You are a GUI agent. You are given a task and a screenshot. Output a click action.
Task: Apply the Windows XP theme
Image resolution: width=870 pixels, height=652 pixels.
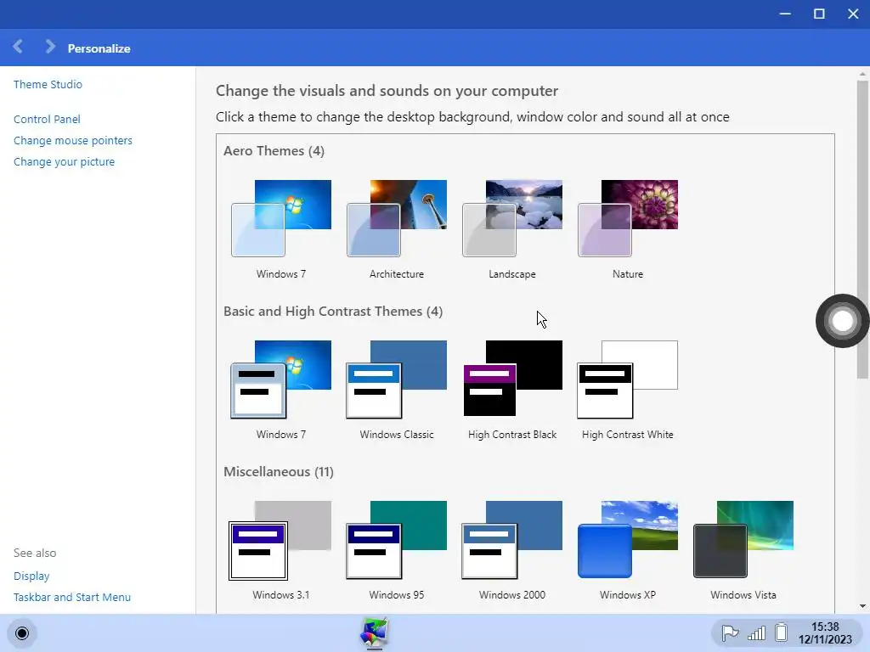tap(628, 549)
